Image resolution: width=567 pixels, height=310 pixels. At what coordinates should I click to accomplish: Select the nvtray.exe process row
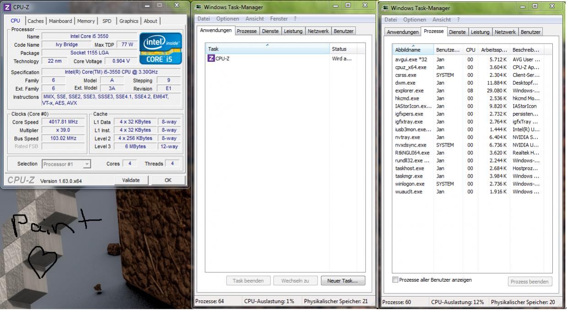(x=472, y=137)
